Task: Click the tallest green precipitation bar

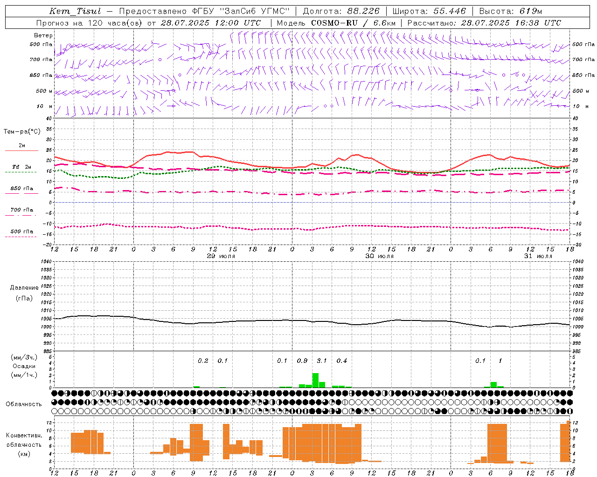Action: [x=315, y=380]
